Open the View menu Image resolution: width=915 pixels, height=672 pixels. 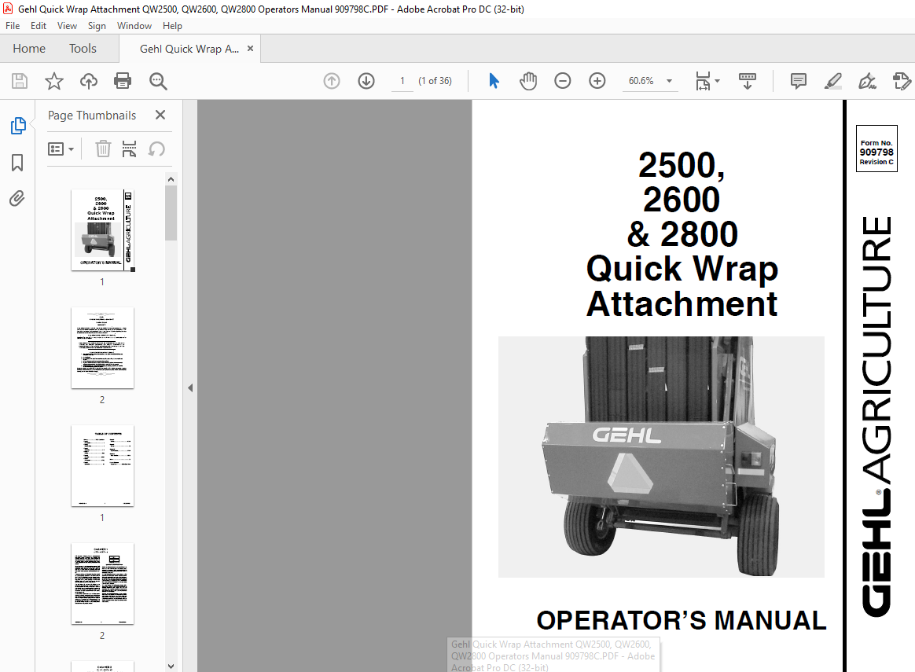click(x=67, y=26)
